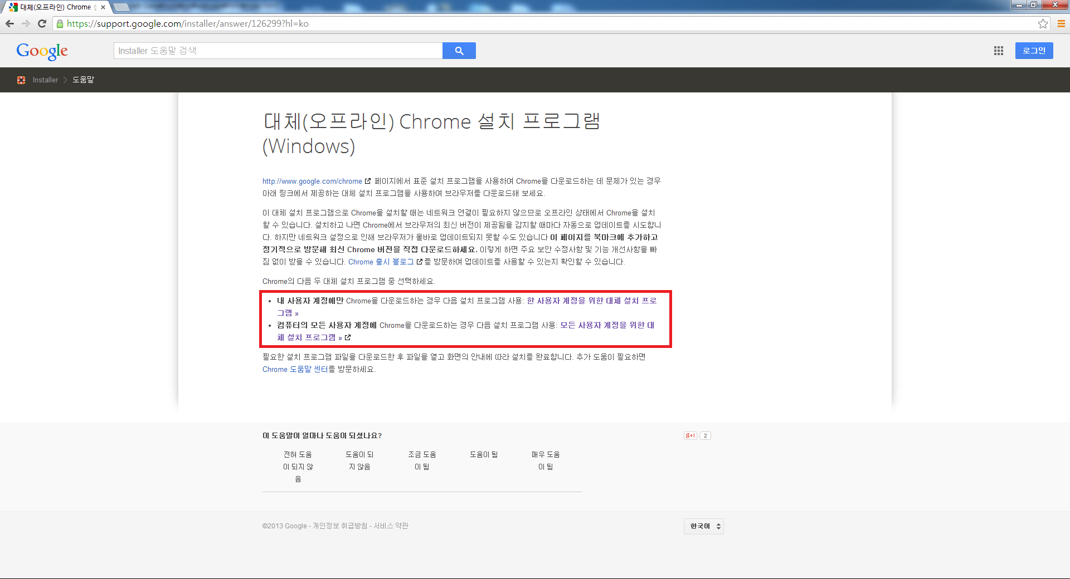This screenshot has height=579, width=1070.
Task: Minimize the Chrome window
Action: click(1019, 5)
